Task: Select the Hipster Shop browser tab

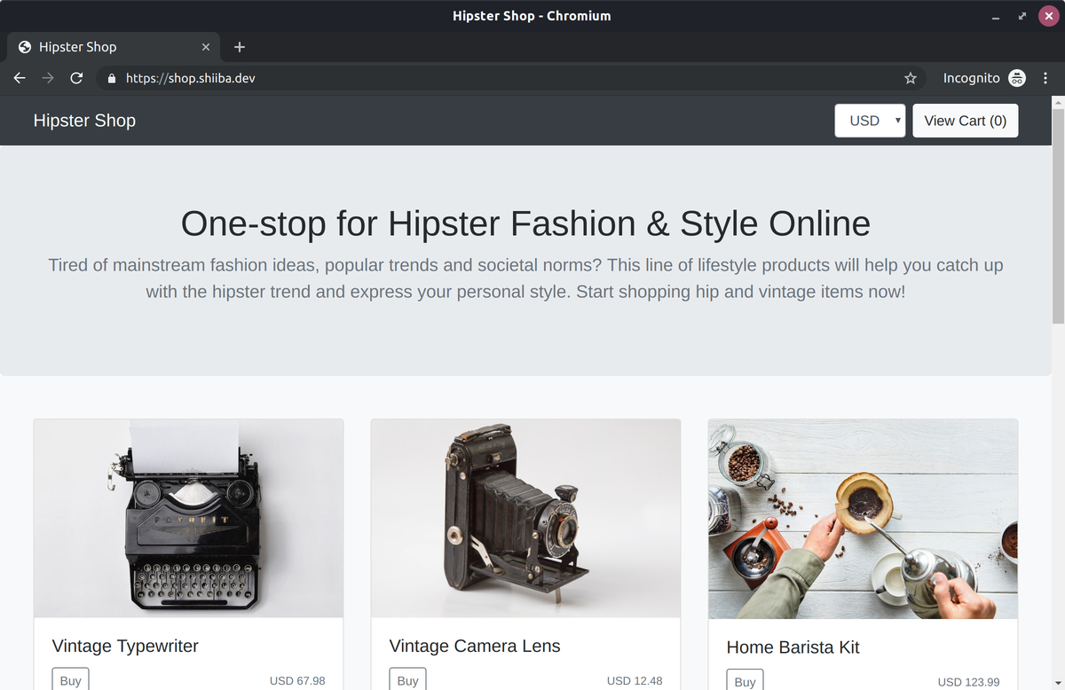Action: pos(114,47)
